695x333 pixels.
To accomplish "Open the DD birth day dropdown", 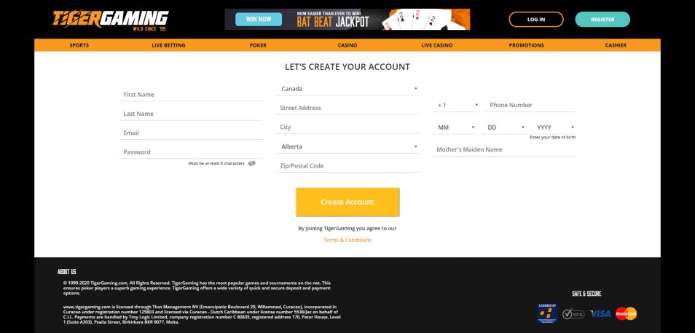I will coord(504,128).
